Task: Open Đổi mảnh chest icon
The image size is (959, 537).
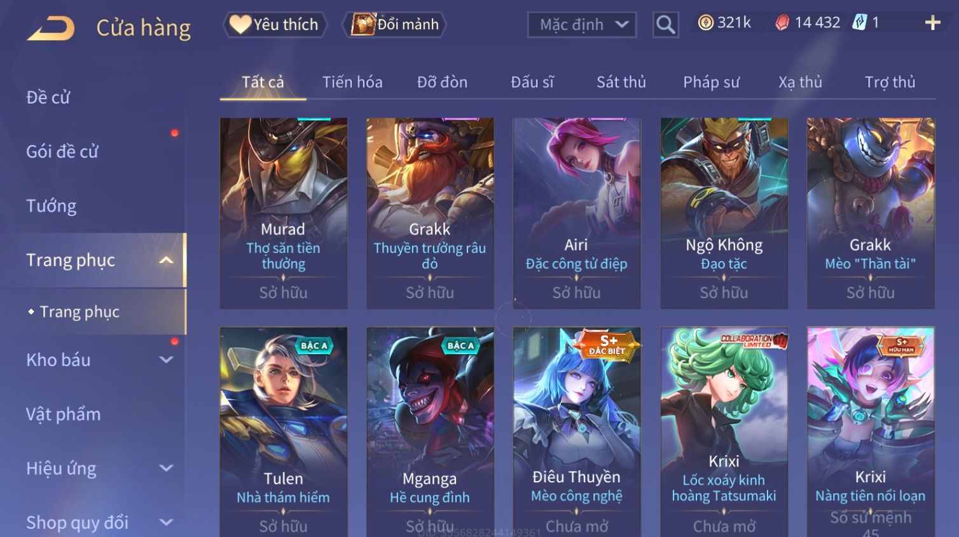Action: tap(363, 24)
